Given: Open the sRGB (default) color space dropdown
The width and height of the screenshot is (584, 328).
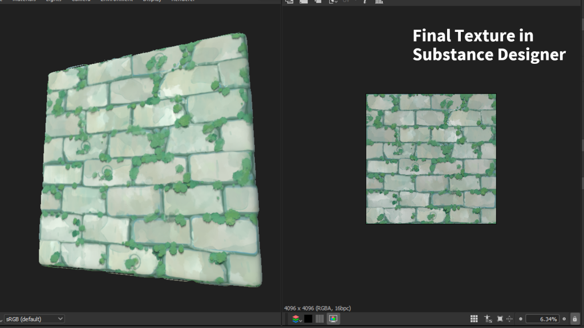Looking at the screenshot, I should tap(34, 319).
